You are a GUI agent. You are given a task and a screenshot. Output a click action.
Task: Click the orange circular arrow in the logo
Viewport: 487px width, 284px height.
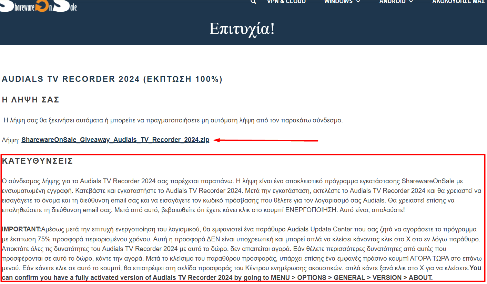point(43,5)
